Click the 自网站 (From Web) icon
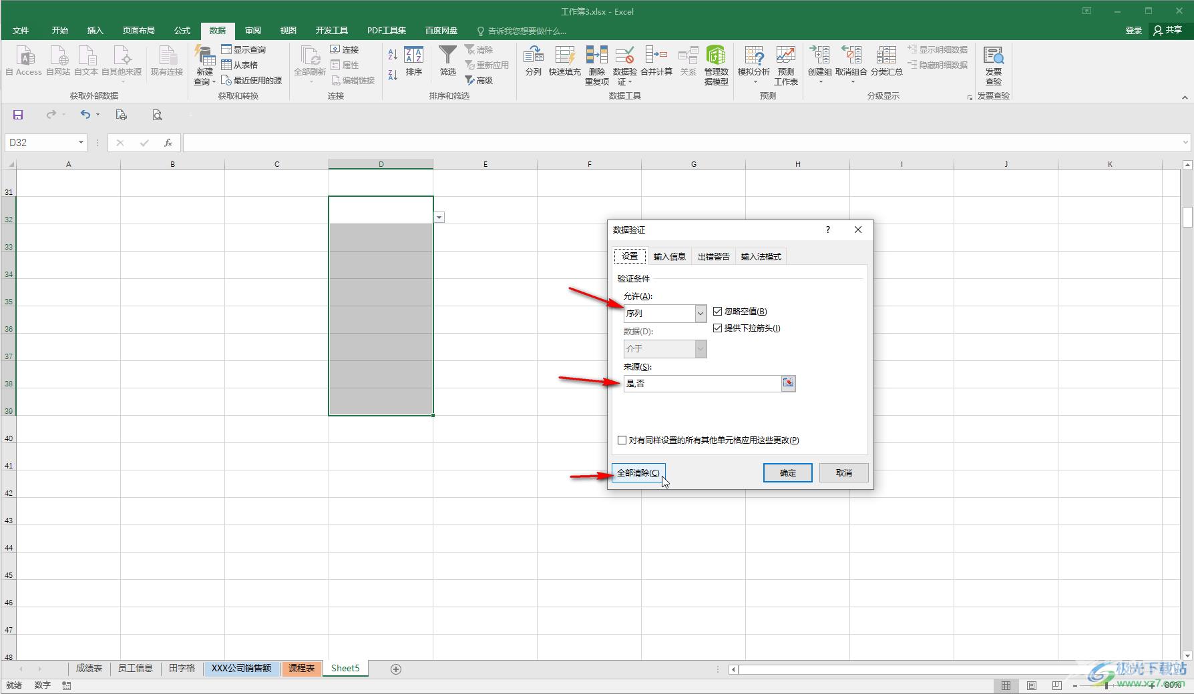The image size is (1194, 694). 58,61
